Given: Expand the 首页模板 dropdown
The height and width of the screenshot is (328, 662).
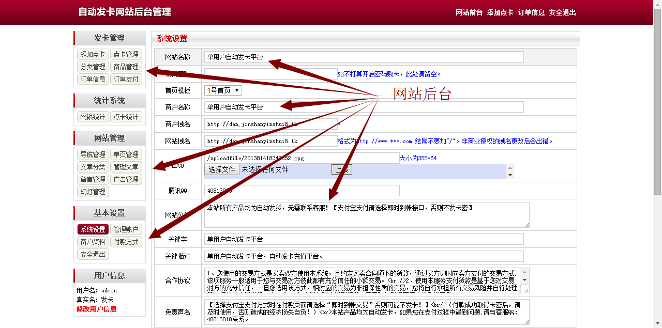Looking at the screenshot, I should [223, 90].
